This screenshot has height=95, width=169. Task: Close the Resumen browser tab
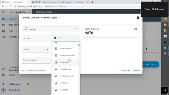pos(29,2)
